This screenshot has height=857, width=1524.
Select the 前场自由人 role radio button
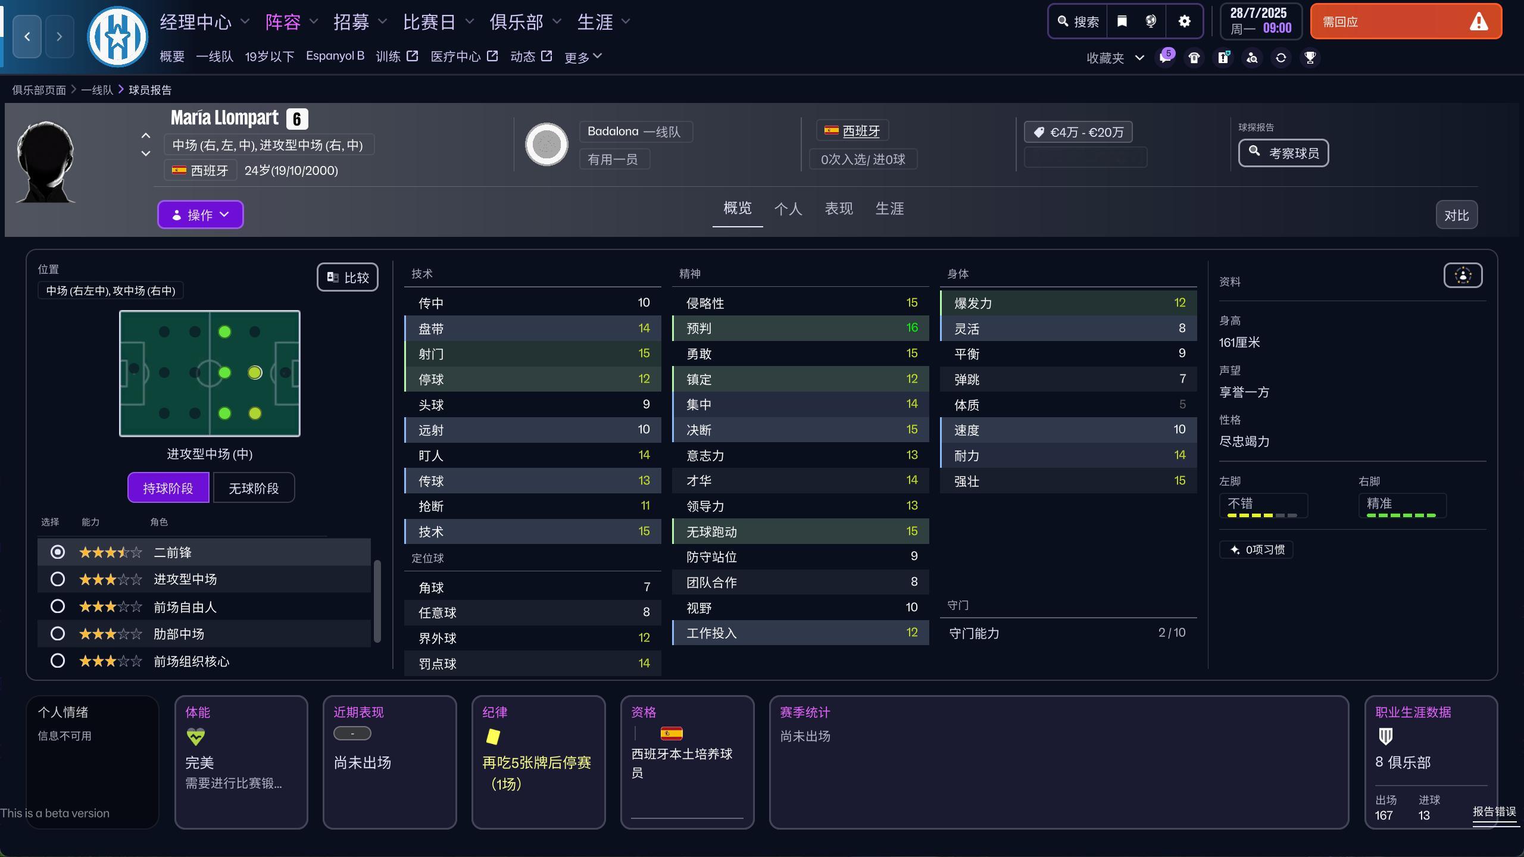coord(58,606)
